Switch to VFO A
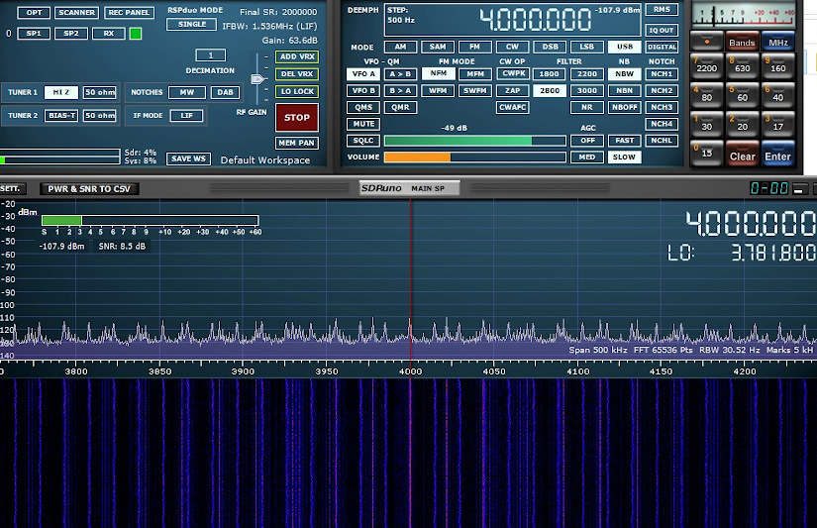This screenshot has width=817, height=528. 363,74
